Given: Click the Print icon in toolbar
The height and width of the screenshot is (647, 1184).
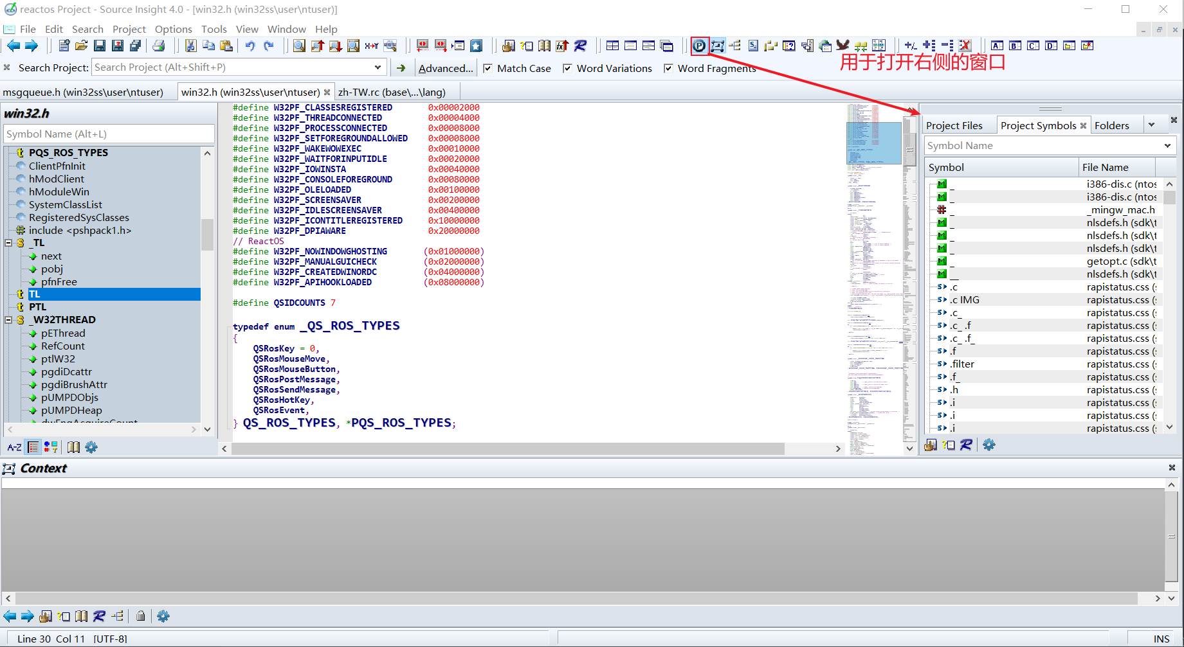Looking at the screenshot, I should pos(159,46).
